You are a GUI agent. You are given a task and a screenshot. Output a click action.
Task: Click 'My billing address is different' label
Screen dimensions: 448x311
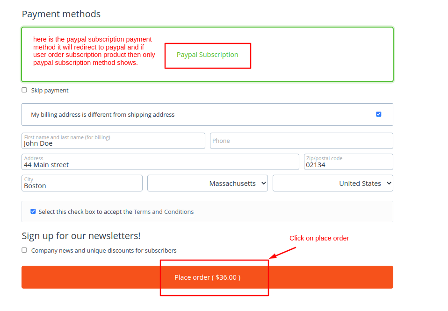click(x=103, y=115)
